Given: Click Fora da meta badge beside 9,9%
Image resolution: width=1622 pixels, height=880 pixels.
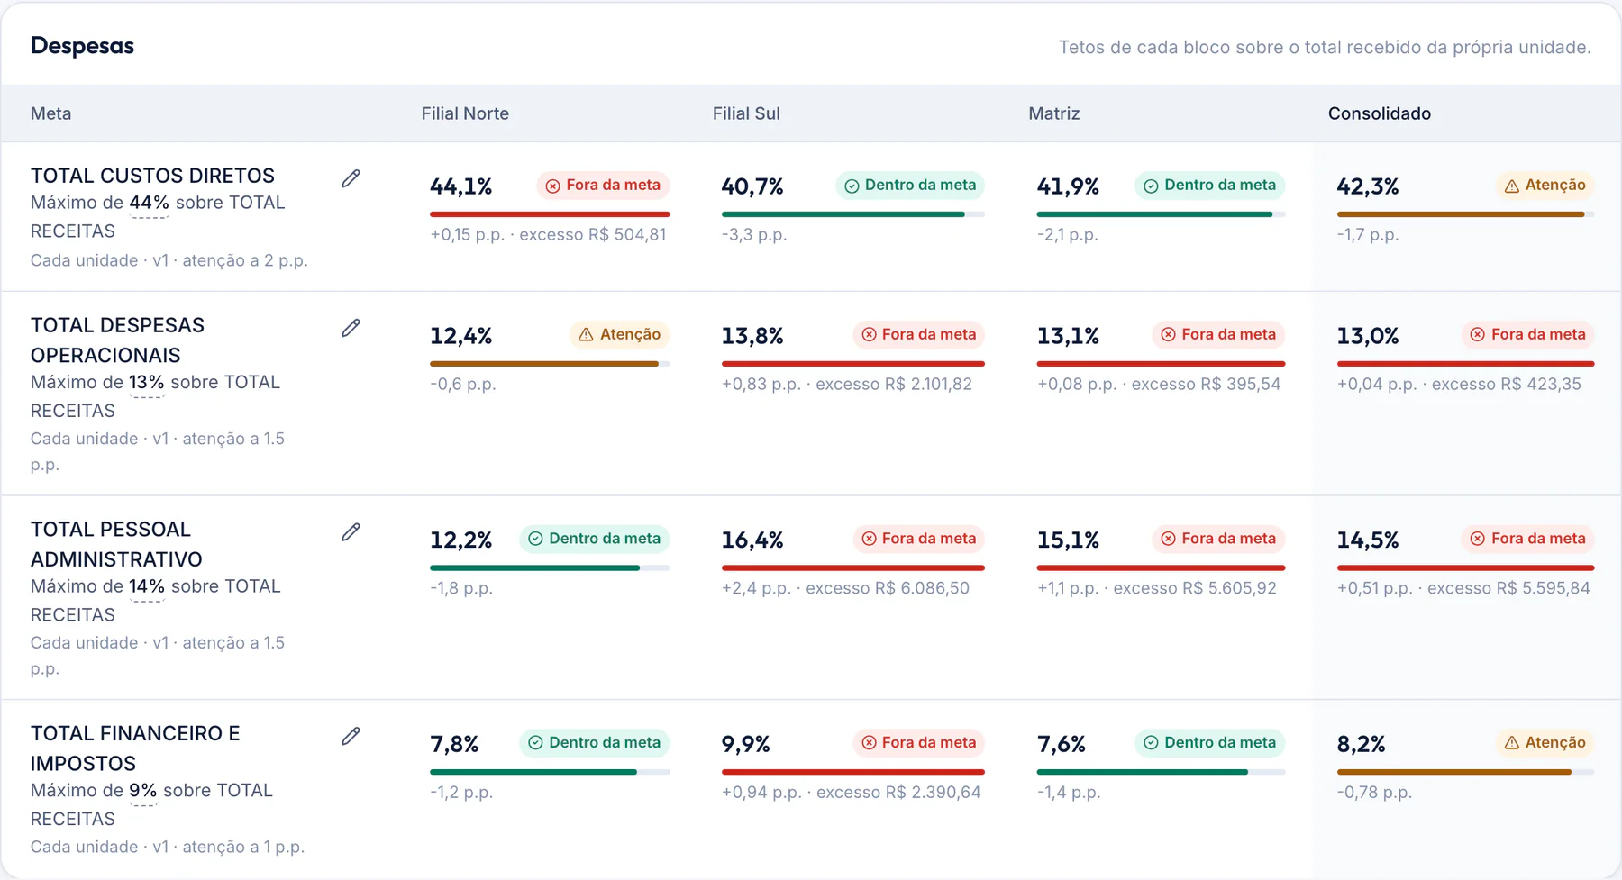Looking at the screenshot, I should pyautogui.click(x=918, y=743).
